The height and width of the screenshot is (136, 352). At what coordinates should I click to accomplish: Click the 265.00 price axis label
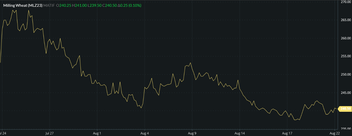tap(346, 20)
